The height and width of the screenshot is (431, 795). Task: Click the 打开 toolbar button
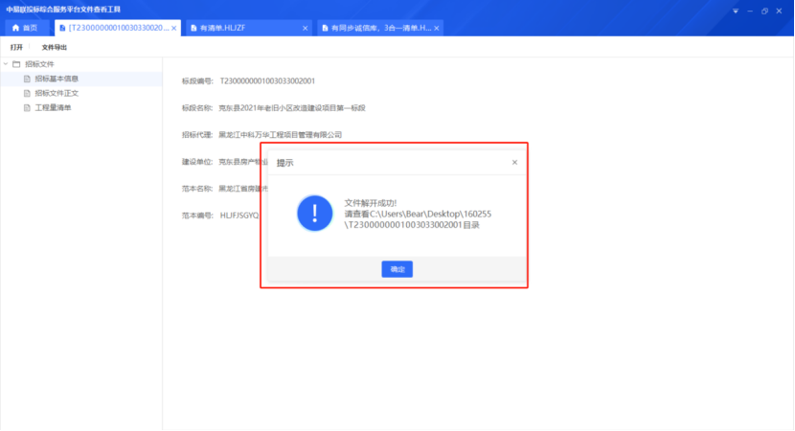(x=16, y=47)
